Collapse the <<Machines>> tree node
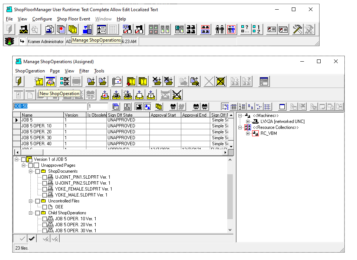Viewport: 357px width, 260px height. [240, 116]
